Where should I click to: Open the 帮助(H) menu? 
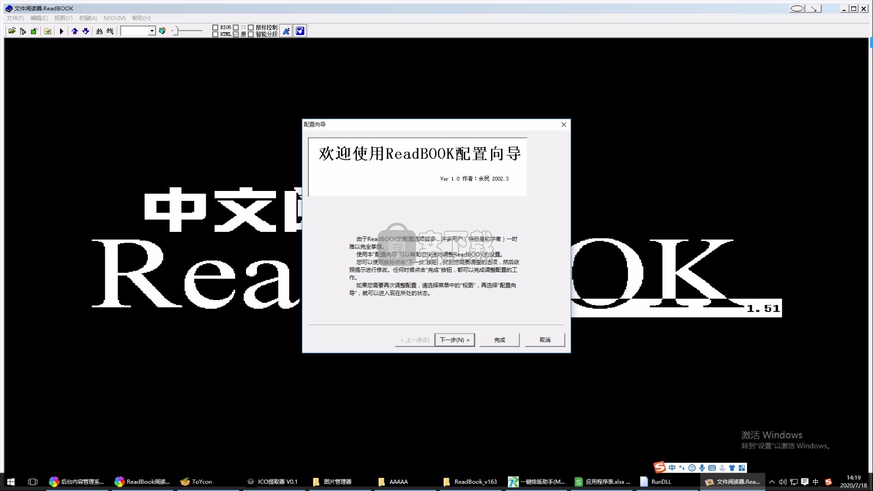tap(141, 18)
